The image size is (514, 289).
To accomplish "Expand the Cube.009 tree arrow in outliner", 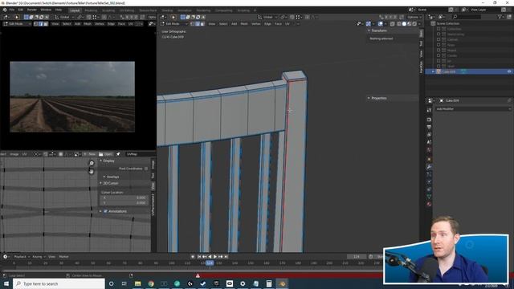I will 433,71.
